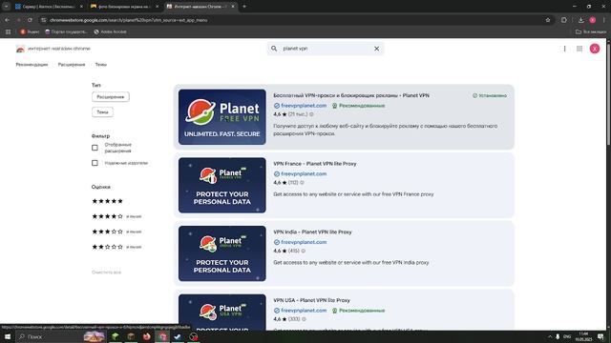Open the Chrome profile avatar in toolbar
This screenshot has height=343, width=611.
[592, 20]
